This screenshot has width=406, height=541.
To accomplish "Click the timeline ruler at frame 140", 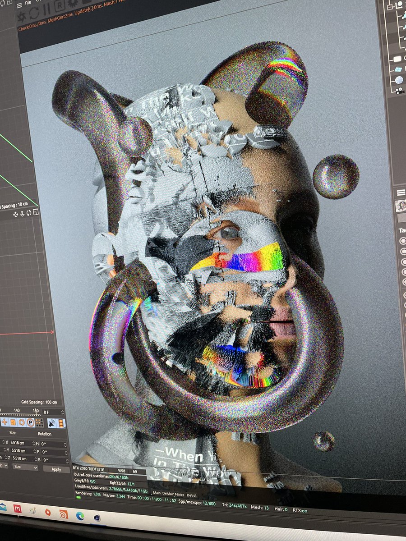I will point(17,411).
